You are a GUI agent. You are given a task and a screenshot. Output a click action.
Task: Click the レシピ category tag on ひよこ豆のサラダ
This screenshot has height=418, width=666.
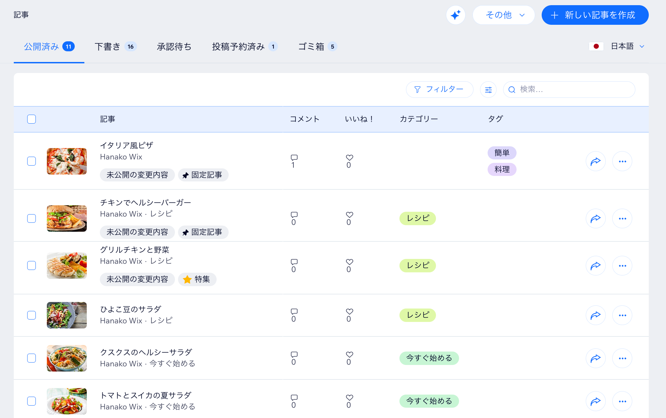click(417, 315)
